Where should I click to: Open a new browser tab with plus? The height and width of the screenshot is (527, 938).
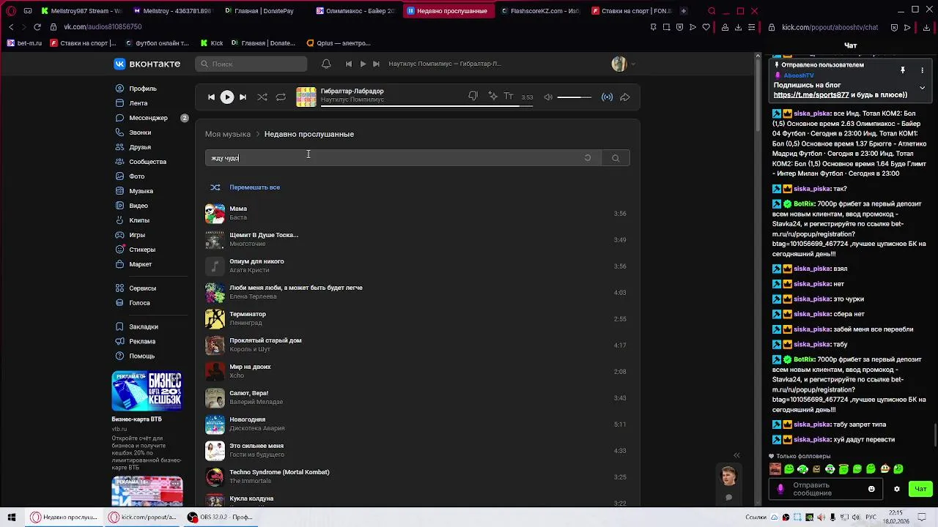pyautogui.click(x=684, y=11)
